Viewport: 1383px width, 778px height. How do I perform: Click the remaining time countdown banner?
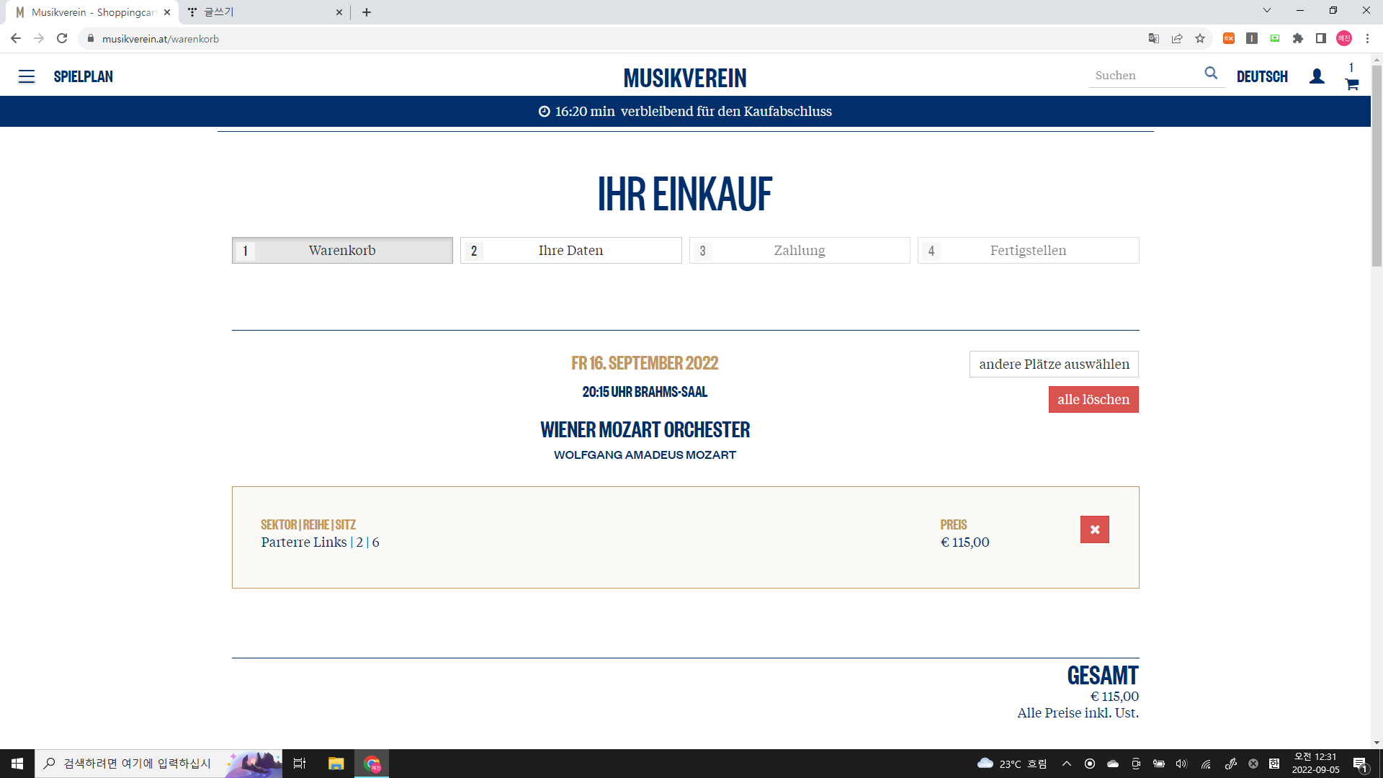click(685, 112)
